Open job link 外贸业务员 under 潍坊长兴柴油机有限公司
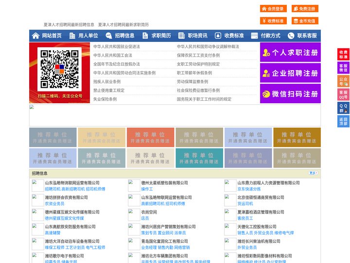The height and width of the screenshot is (263, 350). 247,247
